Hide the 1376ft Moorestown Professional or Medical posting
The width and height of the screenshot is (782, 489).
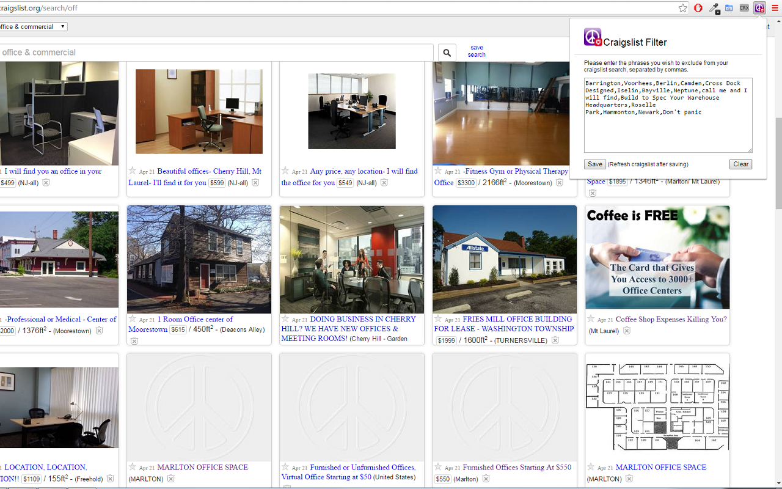[x=99, y=331]
